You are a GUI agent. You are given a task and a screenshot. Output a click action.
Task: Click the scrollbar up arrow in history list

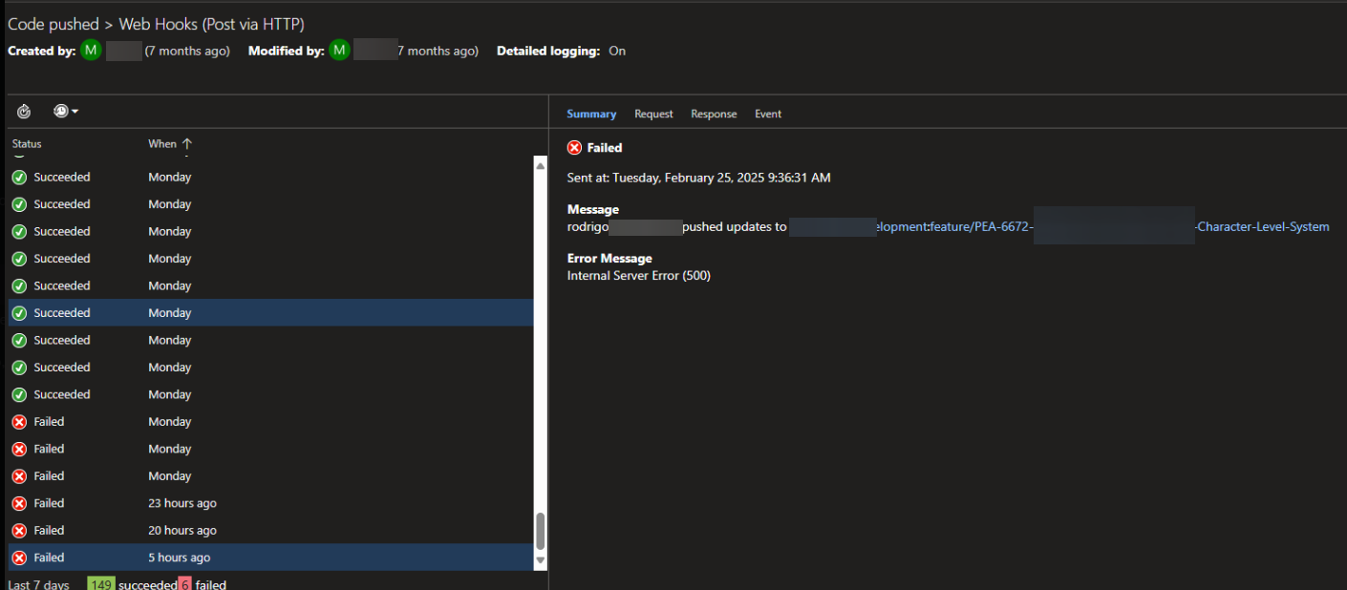point(541,163)
